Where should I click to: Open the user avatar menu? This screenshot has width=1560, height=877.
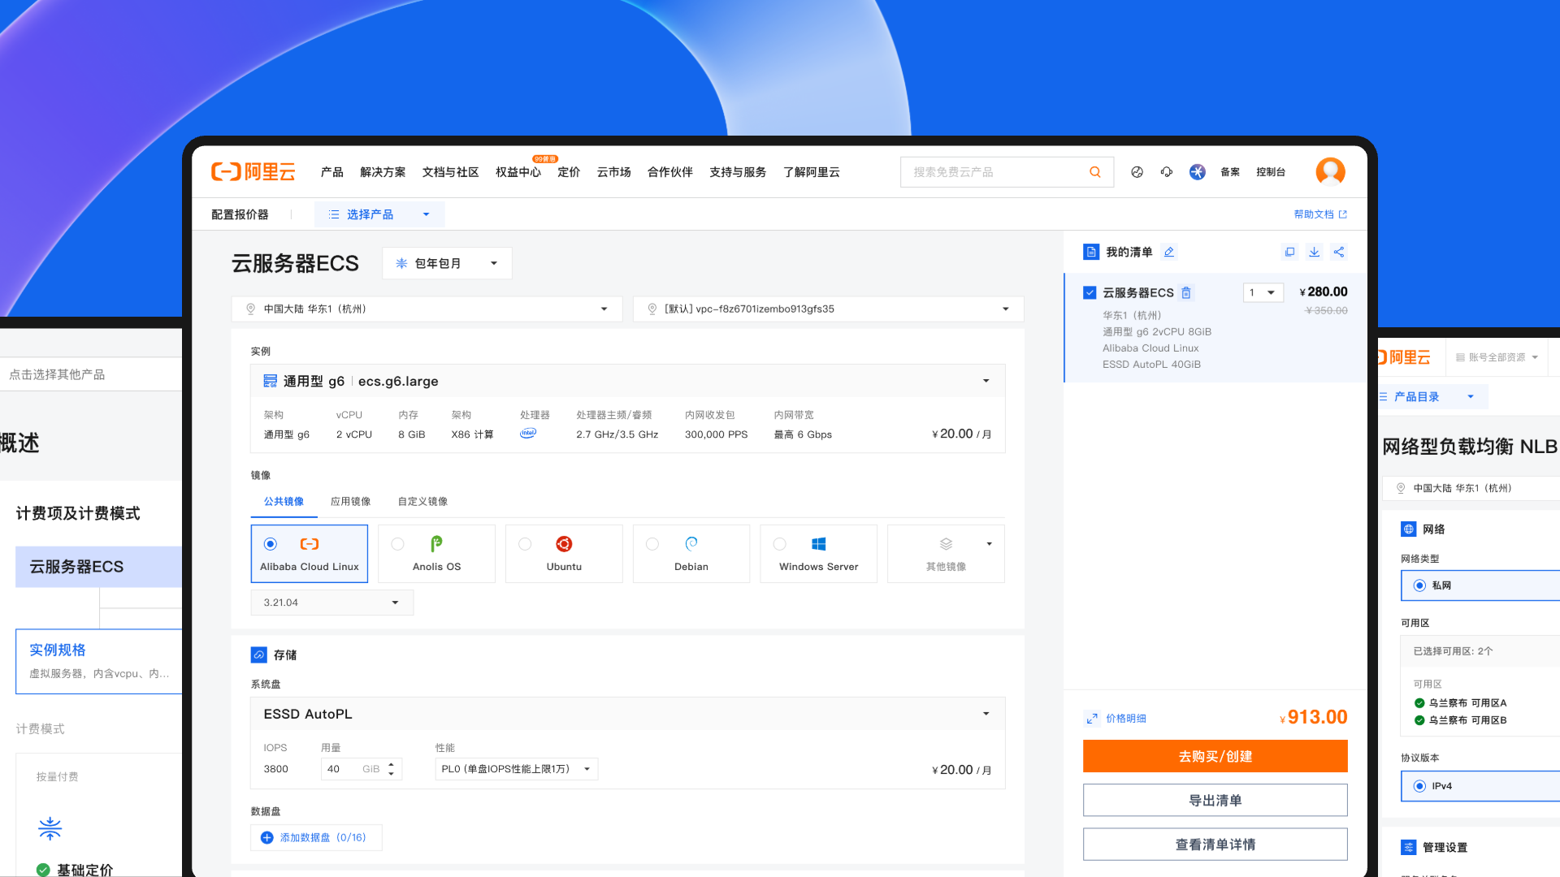pyautogui.click(x=1330, y=172)
